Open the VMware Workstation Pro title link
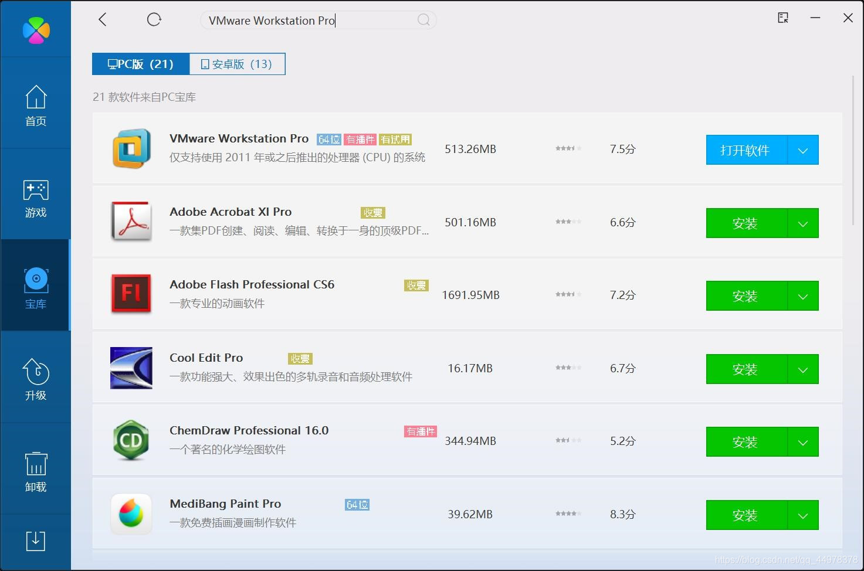The height and width of the screenshot is (571, 864). pos(239,139)
